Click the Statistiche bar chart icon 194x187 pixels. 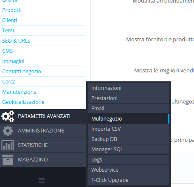(x=8, y=145)
